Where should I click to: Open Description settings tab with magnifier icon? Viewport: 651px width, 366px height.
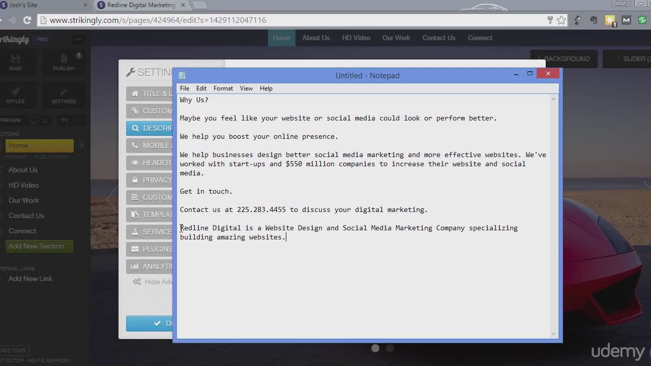(150, 129)
